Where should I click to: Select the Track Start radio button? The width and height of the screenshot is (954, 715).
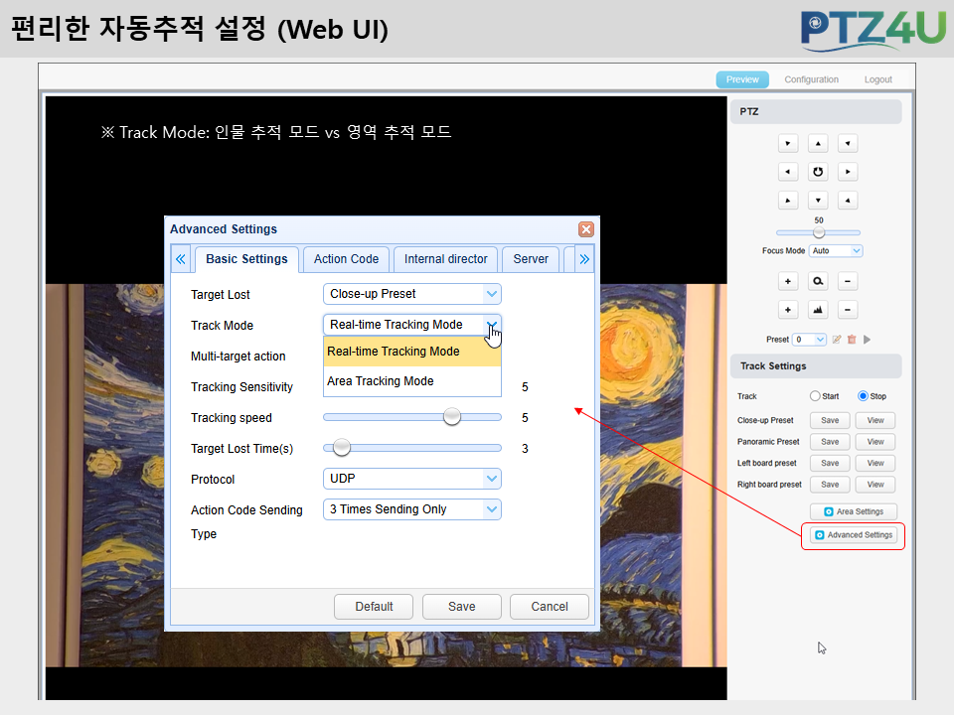815,396
